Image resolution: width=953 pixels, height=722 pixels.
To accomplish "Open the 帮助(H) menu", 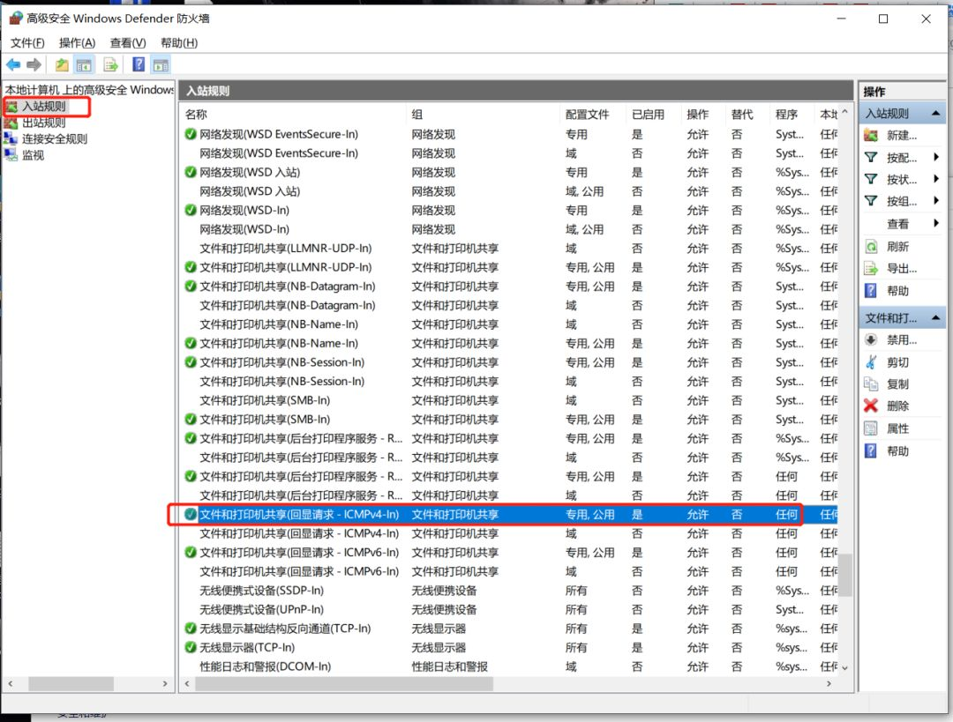I will pyautogui.click(x=178, y=42).
